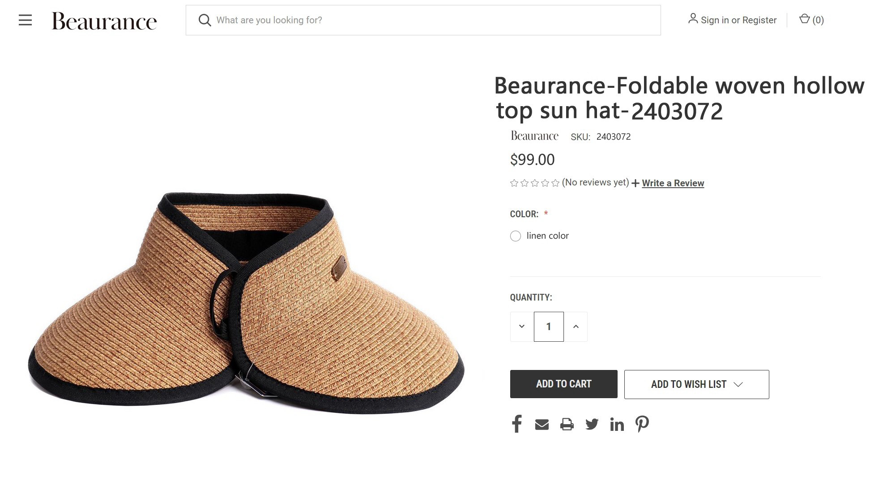Share the product on Facebook
The width and height of the screenshot is (870, 477).
pyautogui.click(x=516, y=424)
